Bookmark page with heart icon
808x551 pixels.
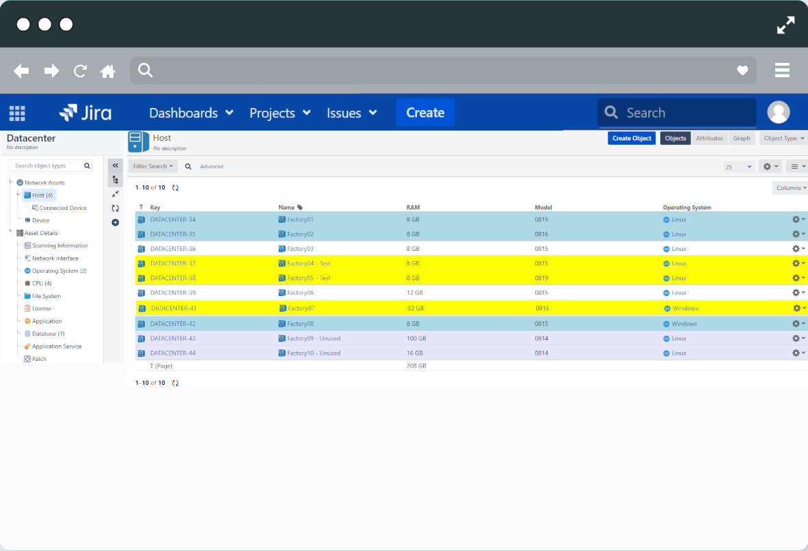pyautogui.click(x=742, y=70)
